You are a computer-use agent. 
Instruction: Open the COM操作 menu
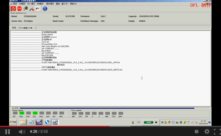pos(22,4)
